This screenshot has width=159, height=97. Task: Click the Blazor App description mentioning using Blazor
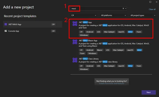tap(114, 45)
